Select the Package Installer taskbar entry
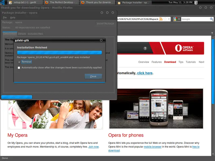Screen dimensions: 215x161 click(x=133, y=2)
